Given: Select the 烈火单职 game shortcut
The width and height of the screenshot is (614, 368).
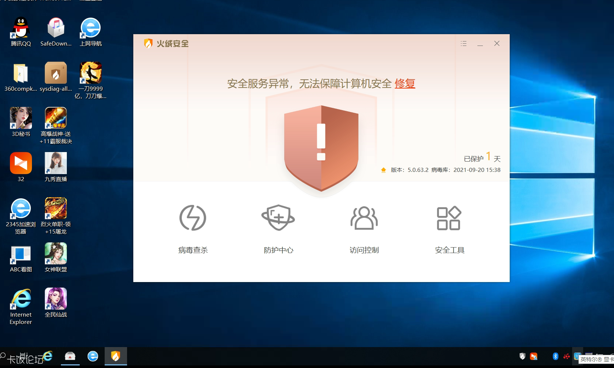Looking at the screenshot, I should point(56,216).
